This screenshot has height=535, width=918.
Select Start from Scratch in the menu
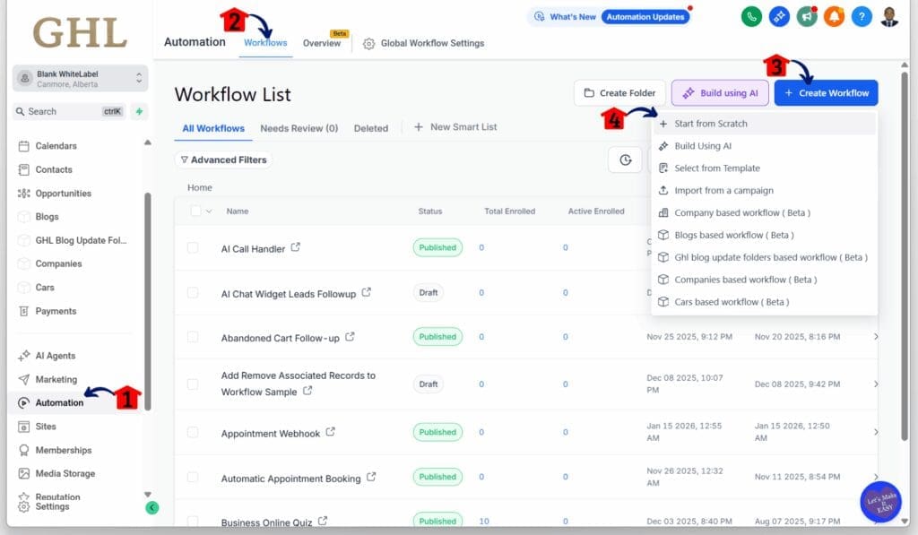point(711,123)
